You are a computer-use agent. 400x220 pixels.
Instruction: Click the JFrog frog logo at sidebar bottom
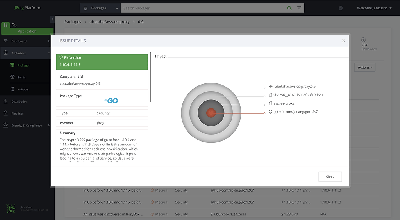click(11, 209)
